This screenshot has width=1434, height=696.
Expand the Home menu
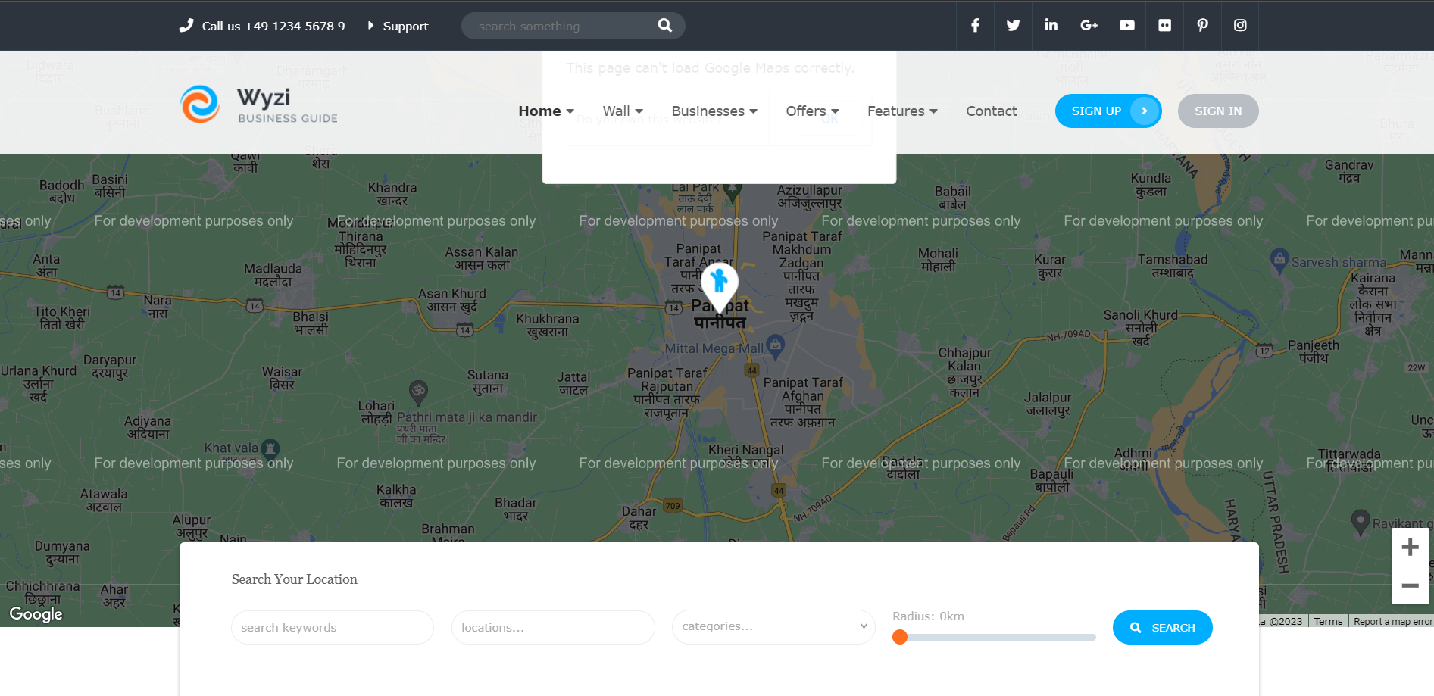point(546,111)
